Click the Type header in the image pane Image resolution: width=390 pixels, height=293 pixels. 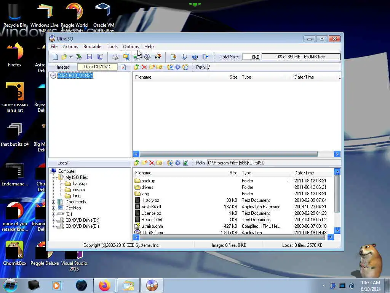(246, 77)
